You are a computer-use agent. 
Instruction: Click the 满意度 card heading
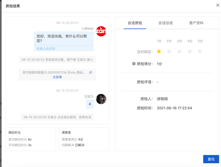(66, 132)
